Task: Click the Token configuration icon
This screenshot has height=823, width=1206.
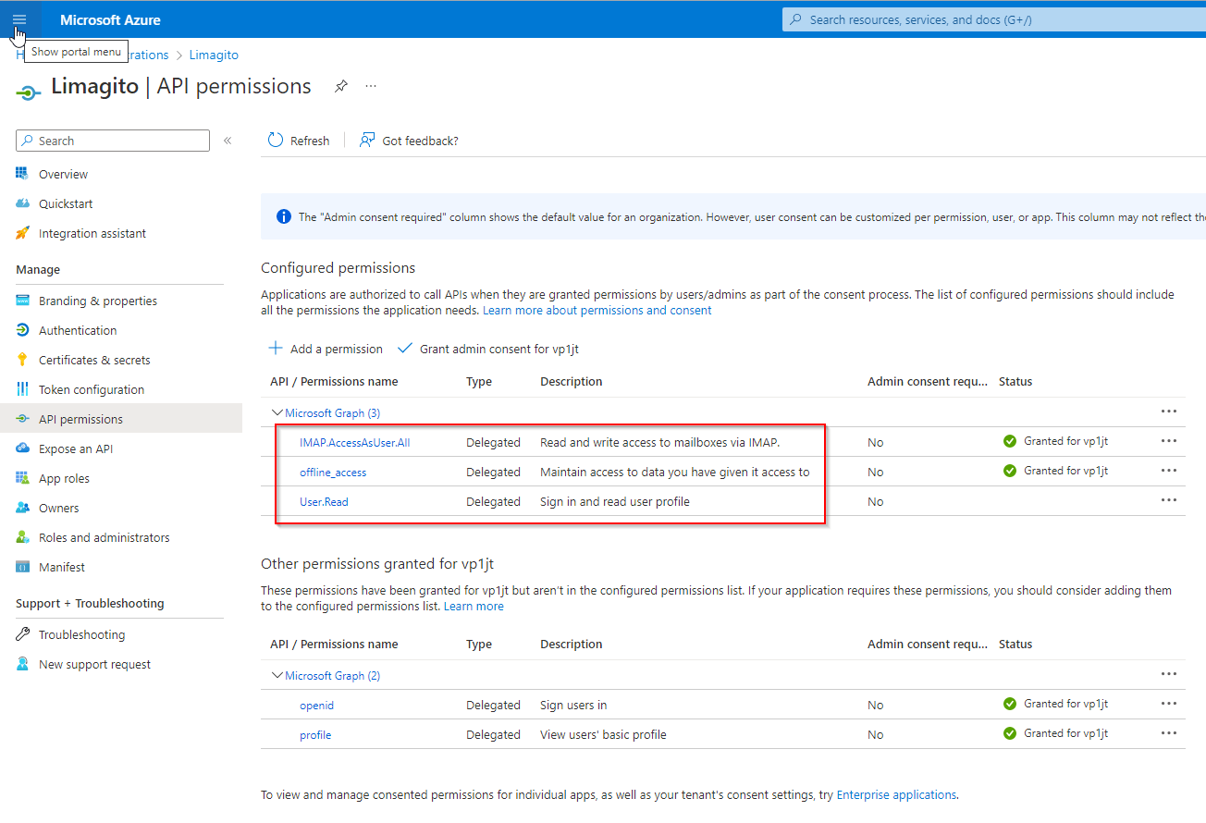Action: (x=23, y=389)
